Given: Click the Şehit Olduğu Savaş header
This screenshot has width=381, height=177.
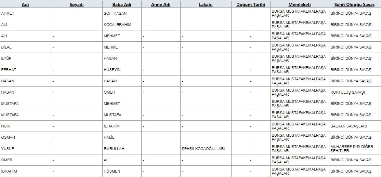Looking at the screenshot, I should pos(354,4).
